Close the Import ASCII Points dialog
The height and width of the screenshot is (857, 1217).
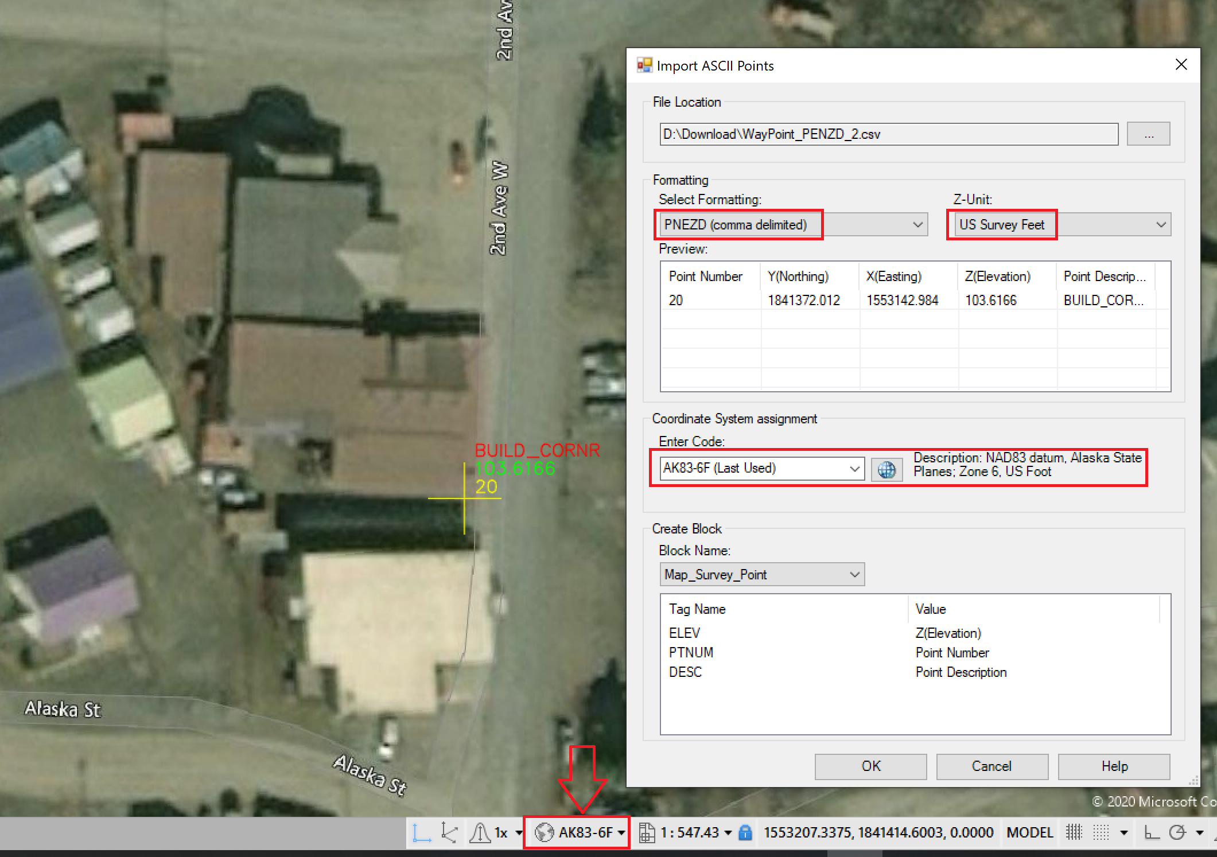pos(1181,65)
